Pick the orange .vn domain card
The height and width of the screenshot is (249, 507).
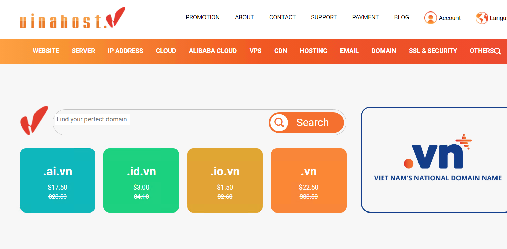click(x=309, y=180)
